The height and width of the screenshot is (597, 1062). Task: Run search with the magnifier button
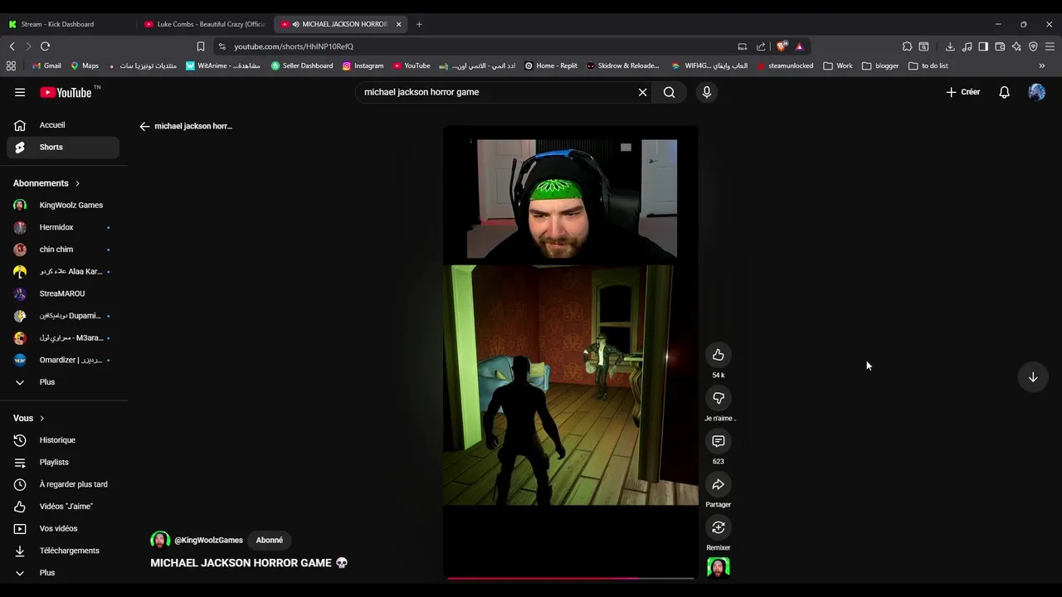pyautogui.click(x=670, y=92)
